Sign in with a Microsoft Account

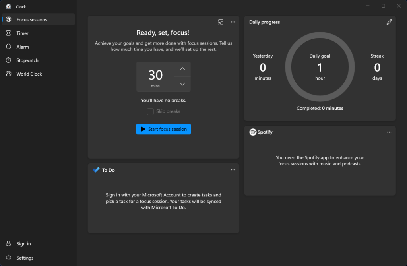(x=21, y=243)
